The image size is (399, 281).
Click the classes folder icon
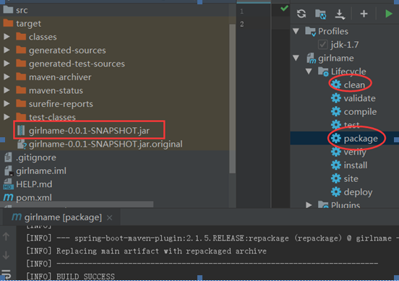(21, 36)
